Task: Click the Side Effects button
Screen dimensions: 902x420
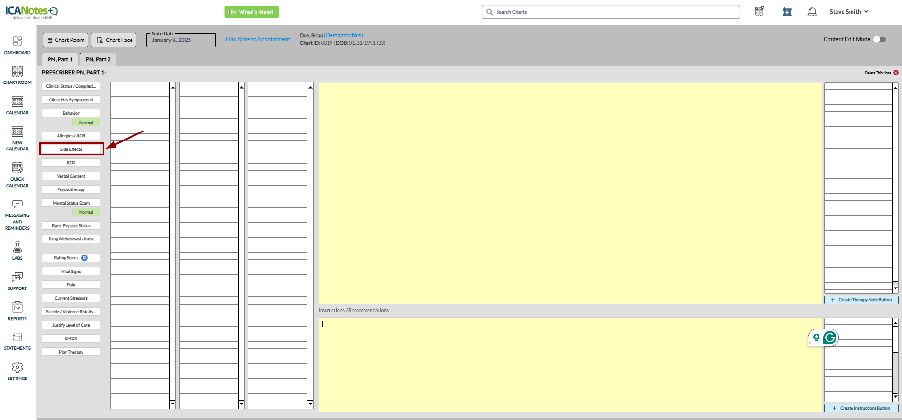Action: [71, 149]
